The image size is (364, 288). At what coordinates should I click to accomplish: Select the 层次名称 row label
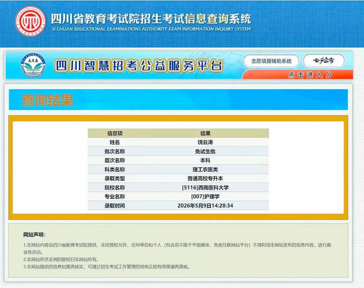[x=115, y=160]
